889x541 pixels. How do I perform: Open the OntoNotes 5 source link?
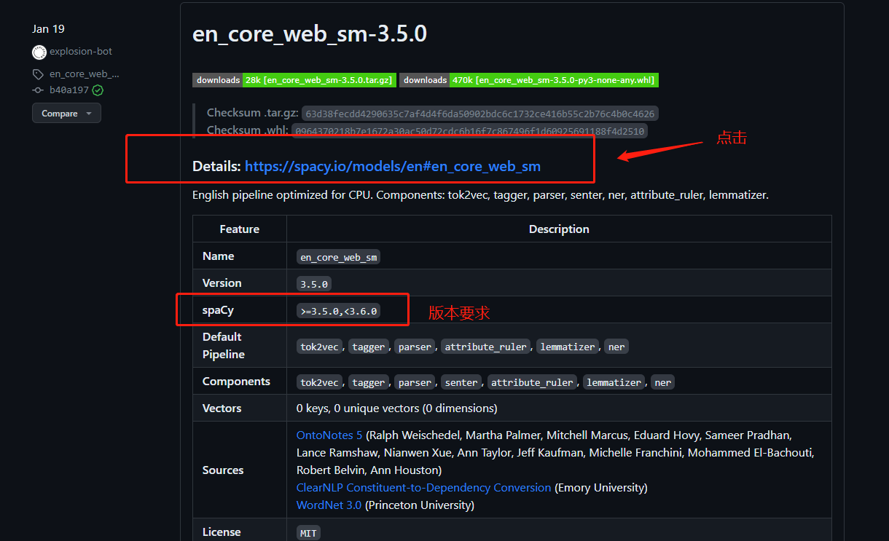[x=329, y=435]
